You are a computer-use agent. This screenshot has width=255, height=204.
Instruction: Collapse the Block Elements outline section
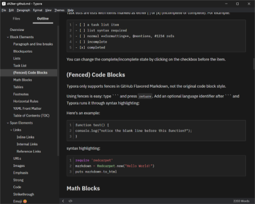pyautogui.click(x=8, y=37)
